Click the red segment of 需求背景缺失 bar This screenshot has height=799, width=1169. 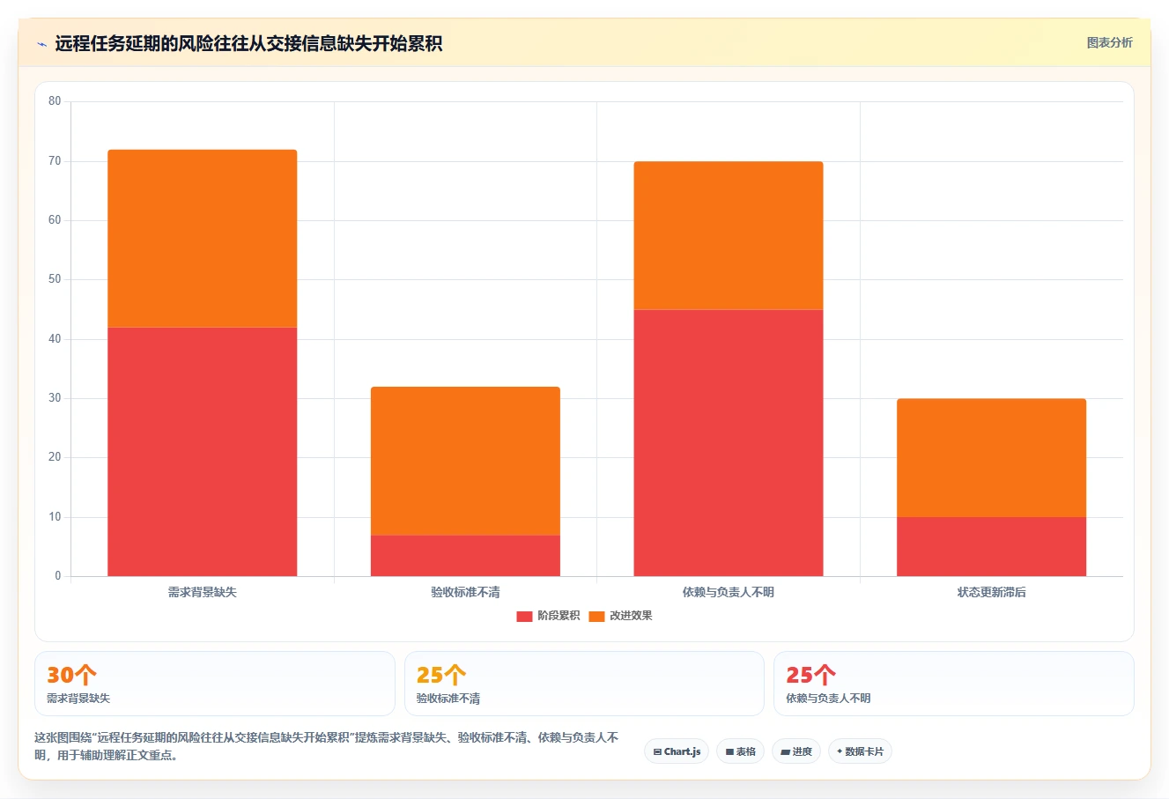tap(203, 452)
